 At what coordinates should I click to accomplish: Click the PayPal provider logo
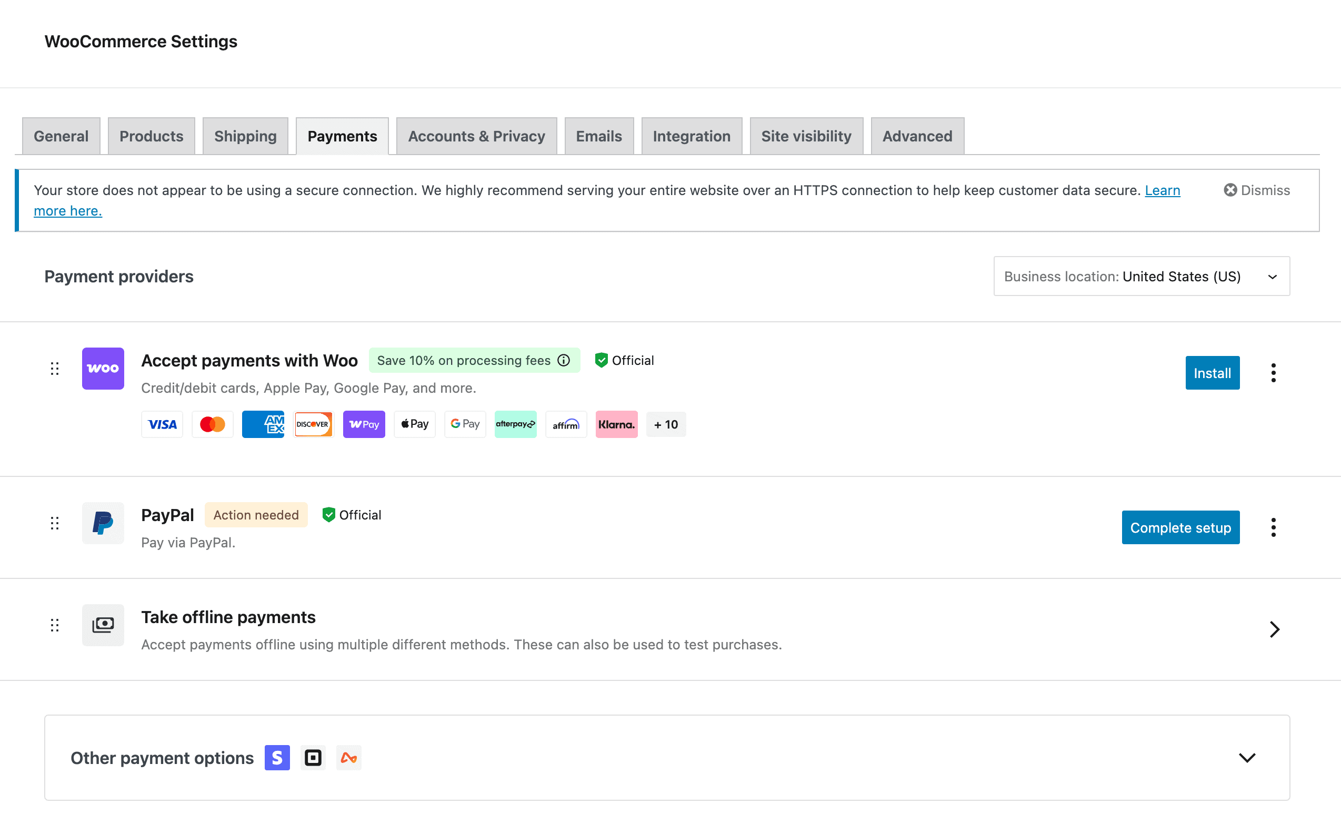pos(102,523)
